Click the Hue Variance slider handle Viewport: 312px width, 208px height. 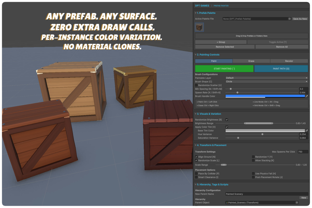[262, 134]
